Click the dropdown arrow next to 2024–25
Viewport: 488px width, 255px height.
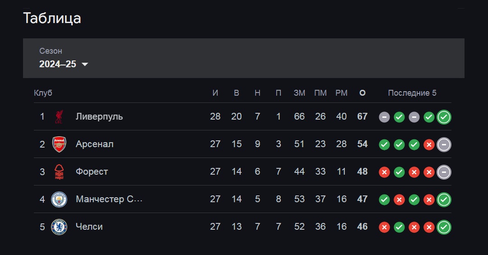pyautogui.click(x=85, y=65)
